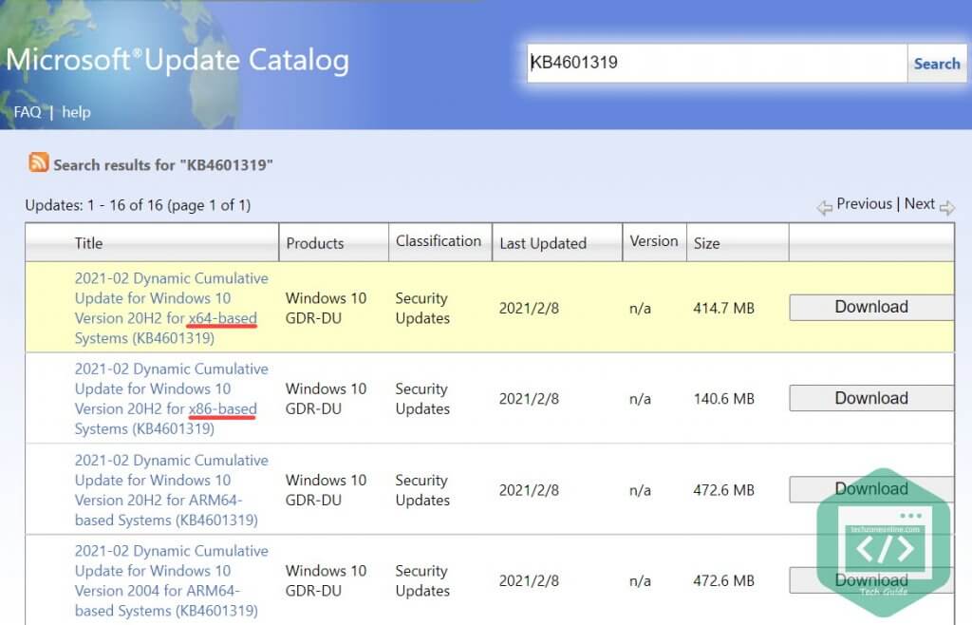Click the orange RSS feed icon

click(39, 162)
